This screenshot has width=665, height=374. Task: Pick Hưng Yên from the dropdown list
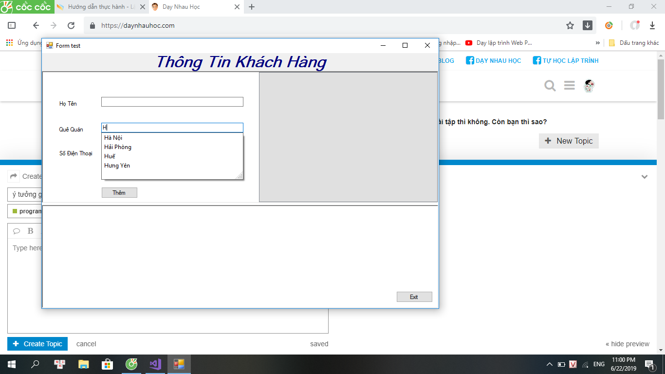117,166
